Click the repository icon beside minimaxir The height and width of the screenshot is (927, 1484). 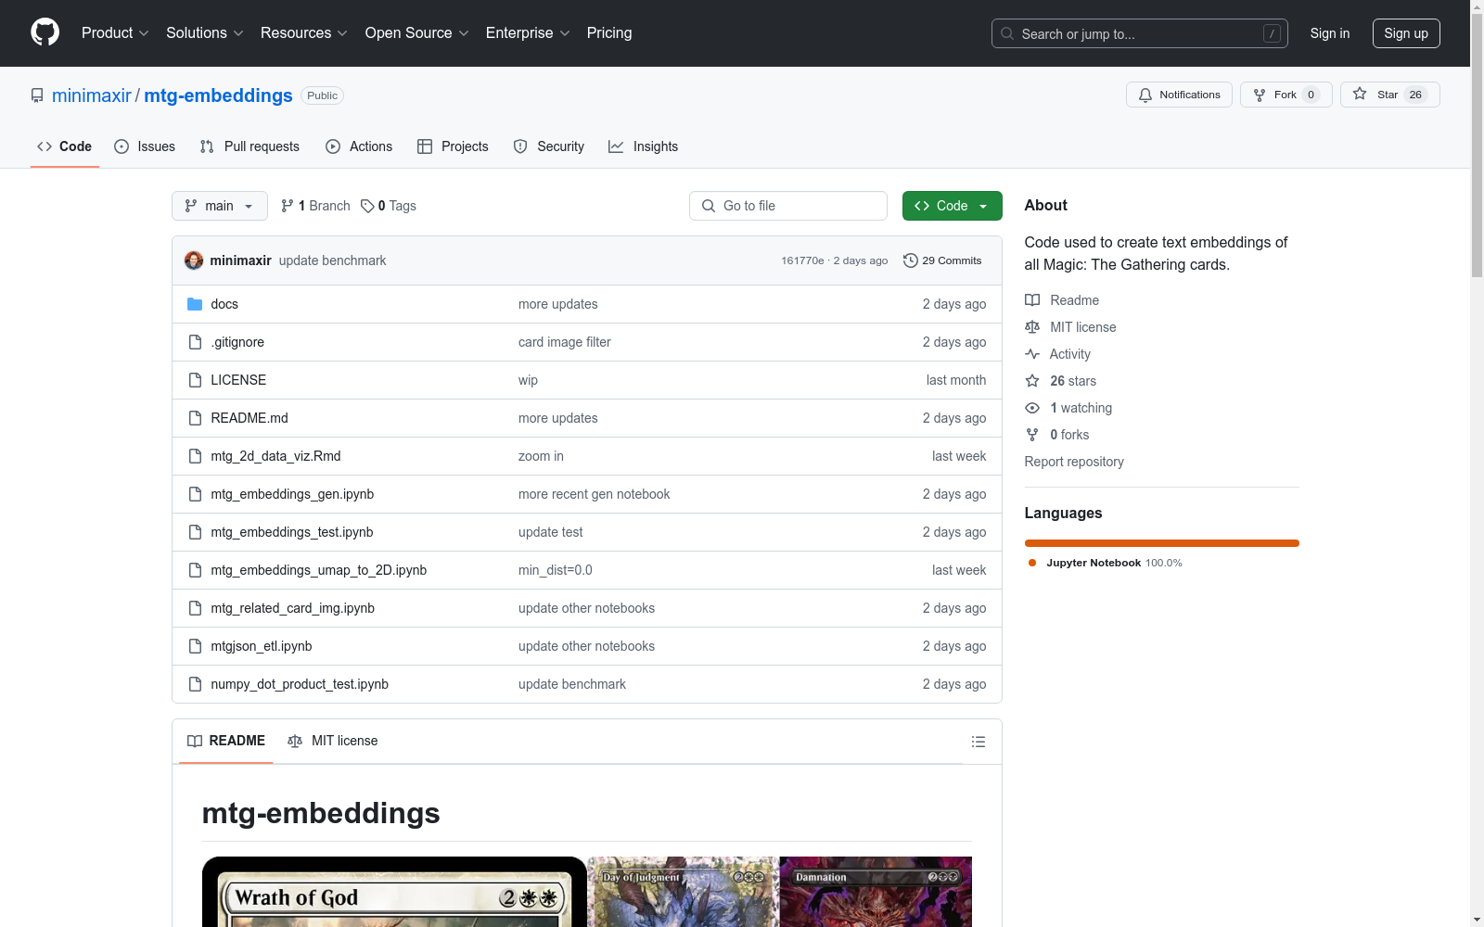pyautogui.click(x=37, y=95)
